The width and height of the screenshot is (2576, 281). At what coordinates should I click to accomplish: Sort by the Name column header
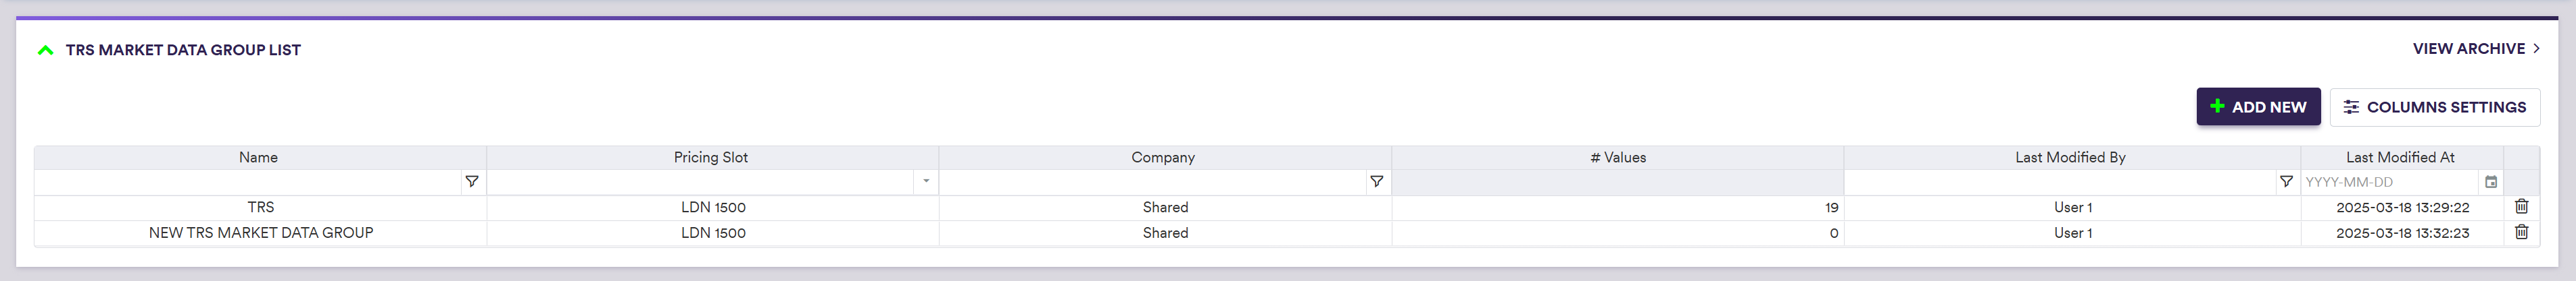(258, 158)
